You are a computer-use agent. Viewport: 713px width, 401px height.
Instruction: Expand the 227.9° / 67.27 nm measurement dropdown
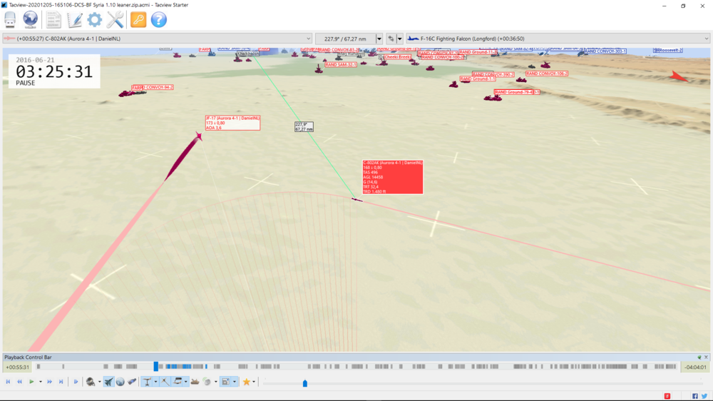379,39
